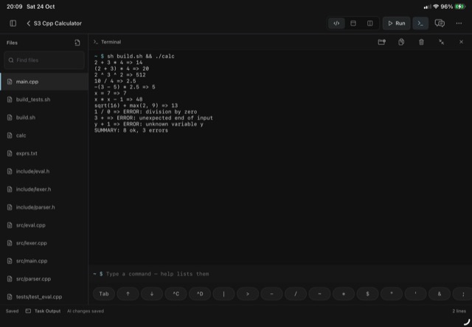Clear terminal with trash icon

421,42
